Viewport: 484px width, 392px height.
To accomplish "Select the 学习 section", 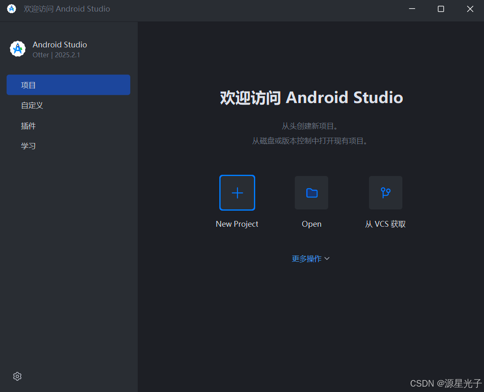I will coord(28,146).
